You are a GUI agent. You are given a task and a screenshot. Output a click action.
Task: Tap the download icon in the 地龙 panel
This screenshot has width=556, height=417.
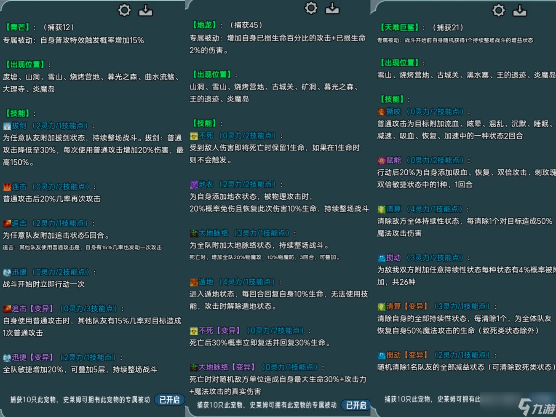coord(332,8)
